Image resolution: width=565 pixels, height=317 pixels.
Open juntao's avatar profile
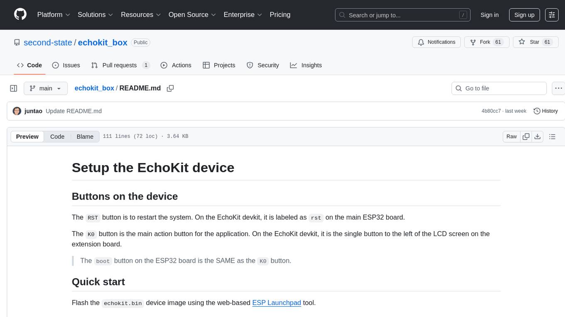(17, 111)
